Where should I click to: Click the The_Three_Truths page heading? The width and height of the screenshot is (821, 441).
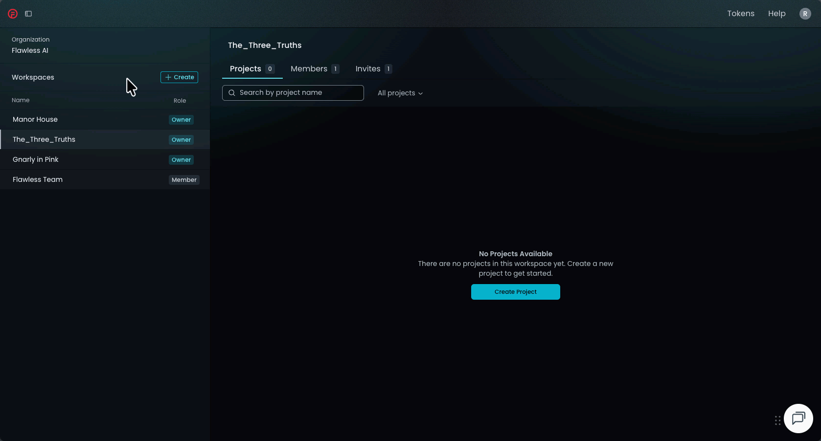[265, 45]
